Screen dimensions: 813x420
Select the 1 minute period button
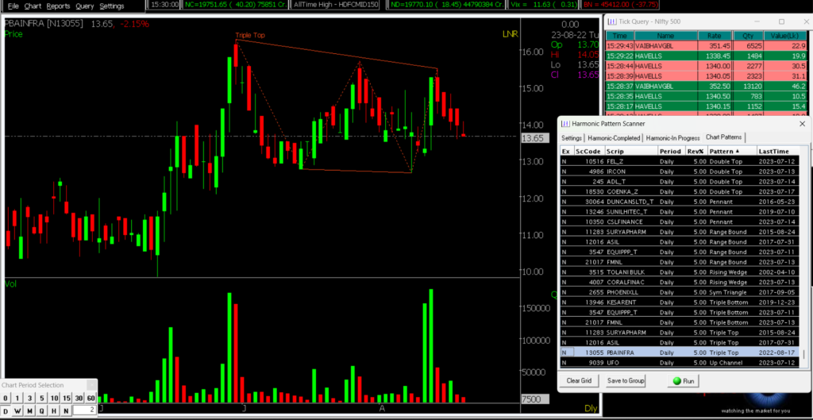17,399
